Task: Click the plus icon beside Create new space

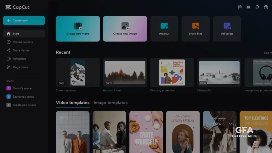Action: [8, 105]
